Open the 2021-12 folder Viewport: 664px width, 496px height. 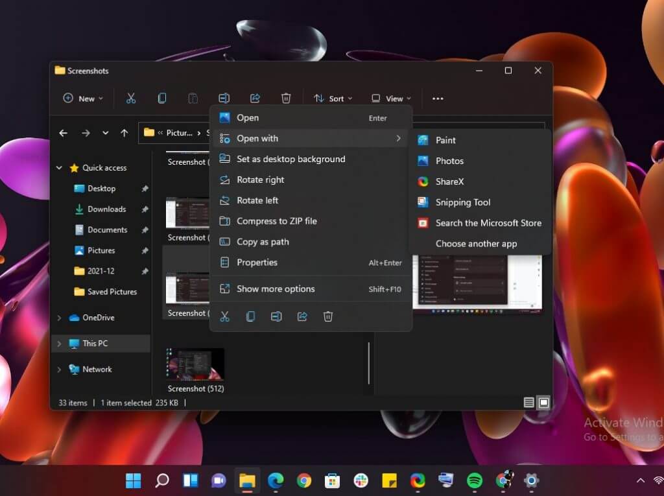[x=101, y=271]
